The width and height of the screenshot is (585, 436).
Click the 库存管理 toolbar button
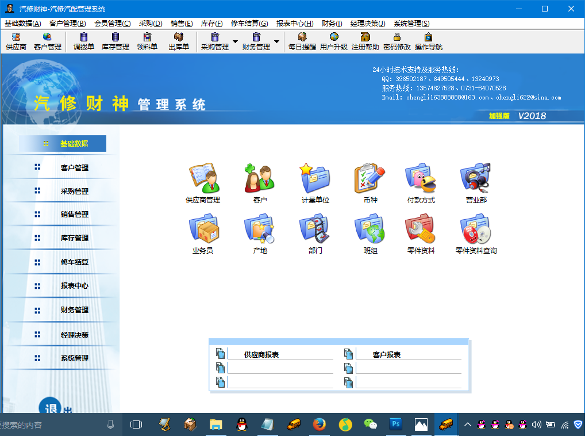[x=116, y=41]
